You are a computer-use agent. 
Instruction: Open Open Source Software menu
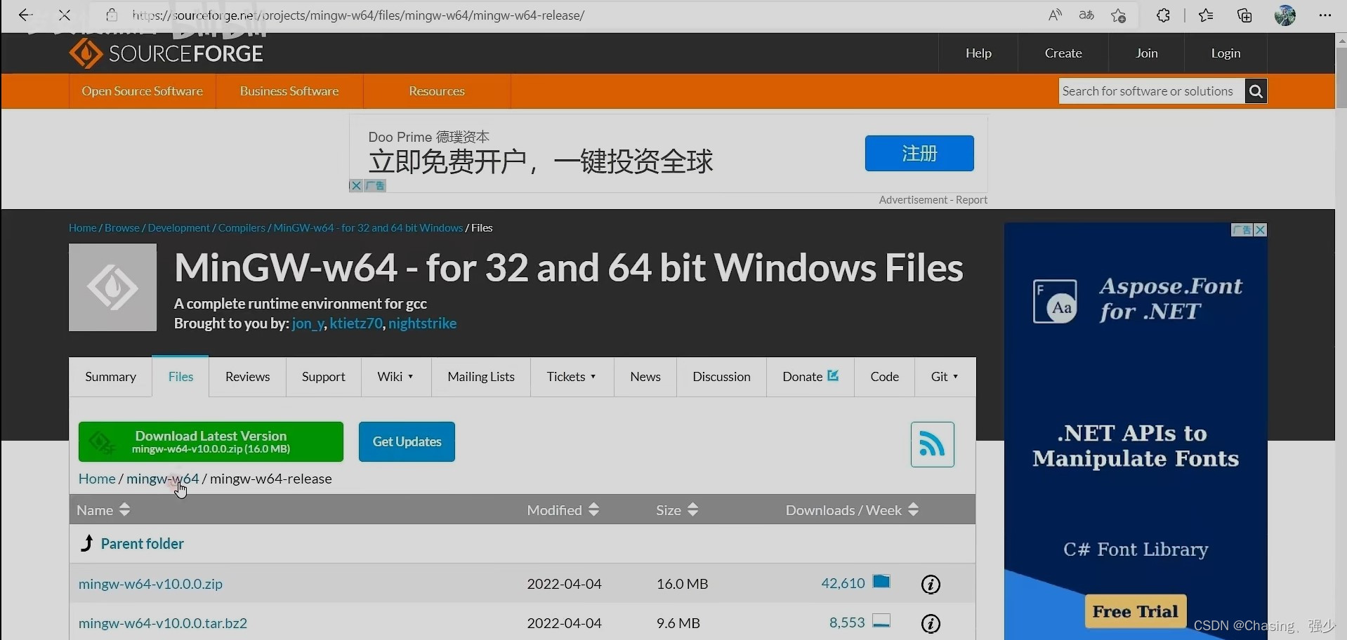coord(142,91)
